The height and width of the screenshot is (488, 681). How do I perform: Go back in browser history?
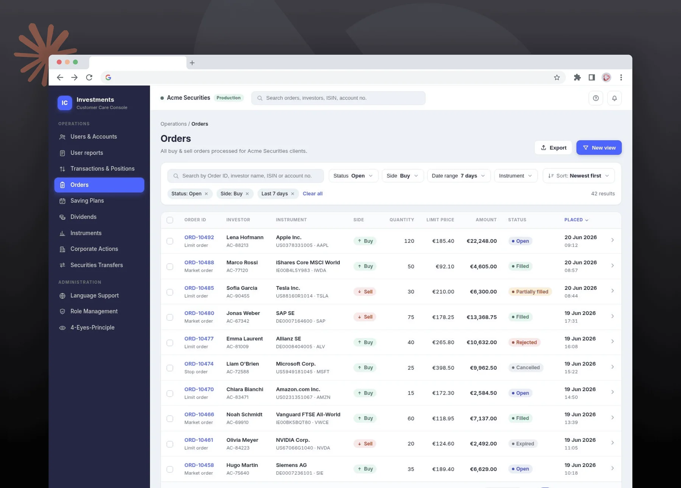tap(60, 78)
